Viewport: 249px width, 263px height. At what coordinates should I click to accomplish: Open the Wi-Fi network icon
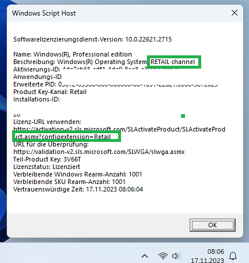coord(163,256)
